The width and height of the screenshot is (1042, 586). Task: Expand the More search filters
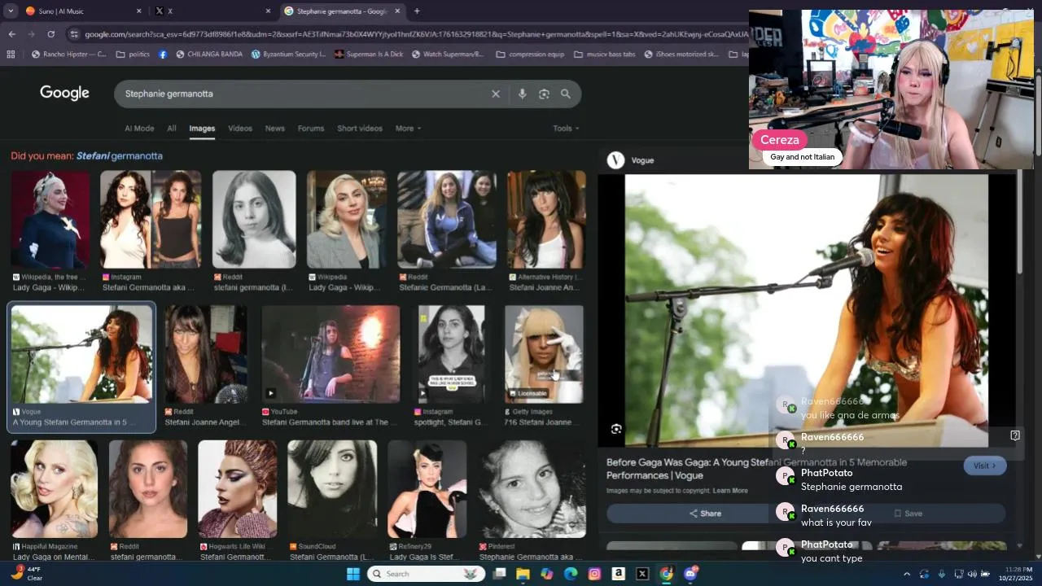click(x=409, y=129)
